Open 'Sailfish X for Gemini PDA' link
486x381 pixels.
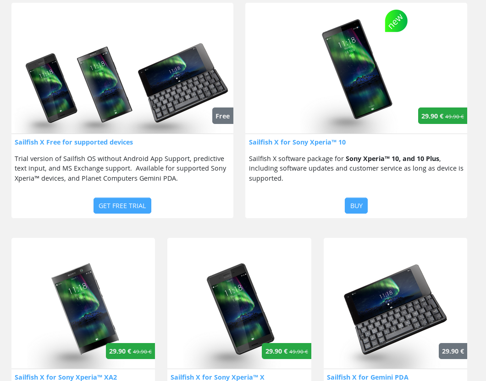tap(367, 377)
